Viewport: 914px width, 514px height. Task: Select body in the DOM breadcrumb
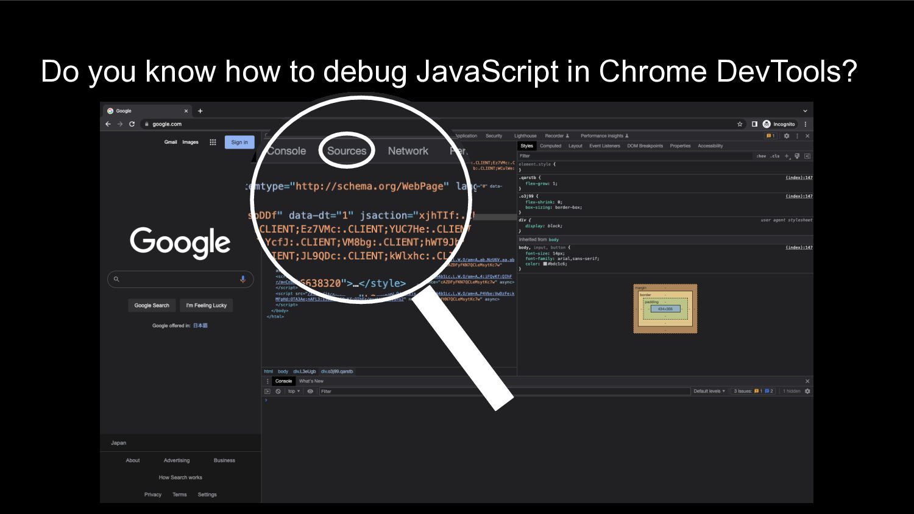tap(283, 371)
